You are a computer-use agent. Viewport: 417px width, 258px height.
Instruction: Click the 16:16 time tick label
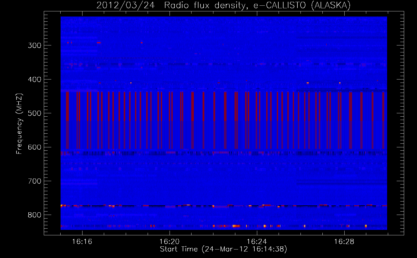coord(82,242)
